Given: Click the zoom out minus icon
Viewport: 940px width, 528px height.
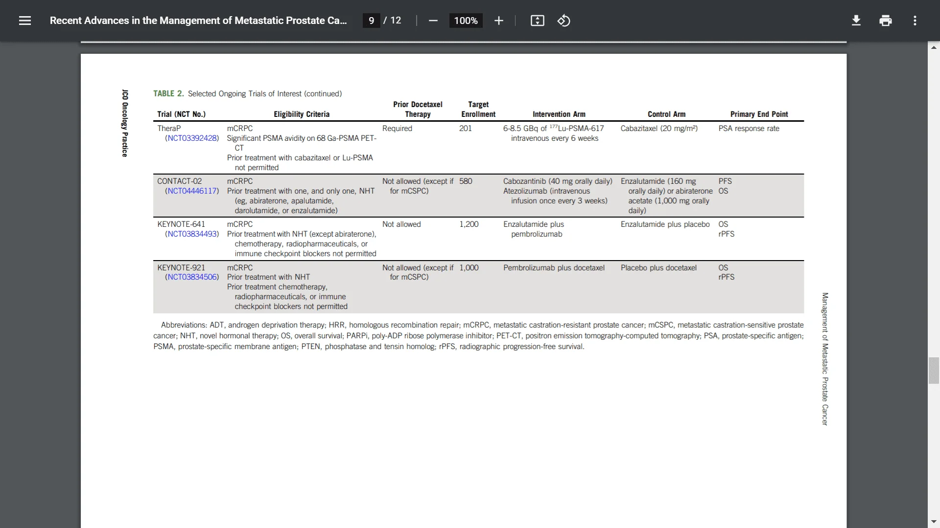Looking at the screenshot, I should point(433,21).
